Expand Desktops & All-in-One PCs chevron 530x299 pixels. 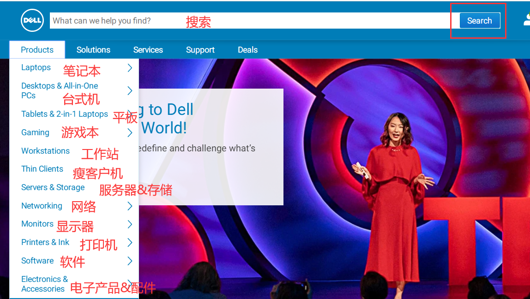click(x=130, y=90)
